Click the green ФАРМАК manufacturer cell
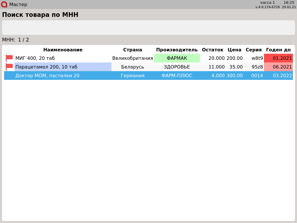This screenshot has width=297, height=223. pos(177,58)
